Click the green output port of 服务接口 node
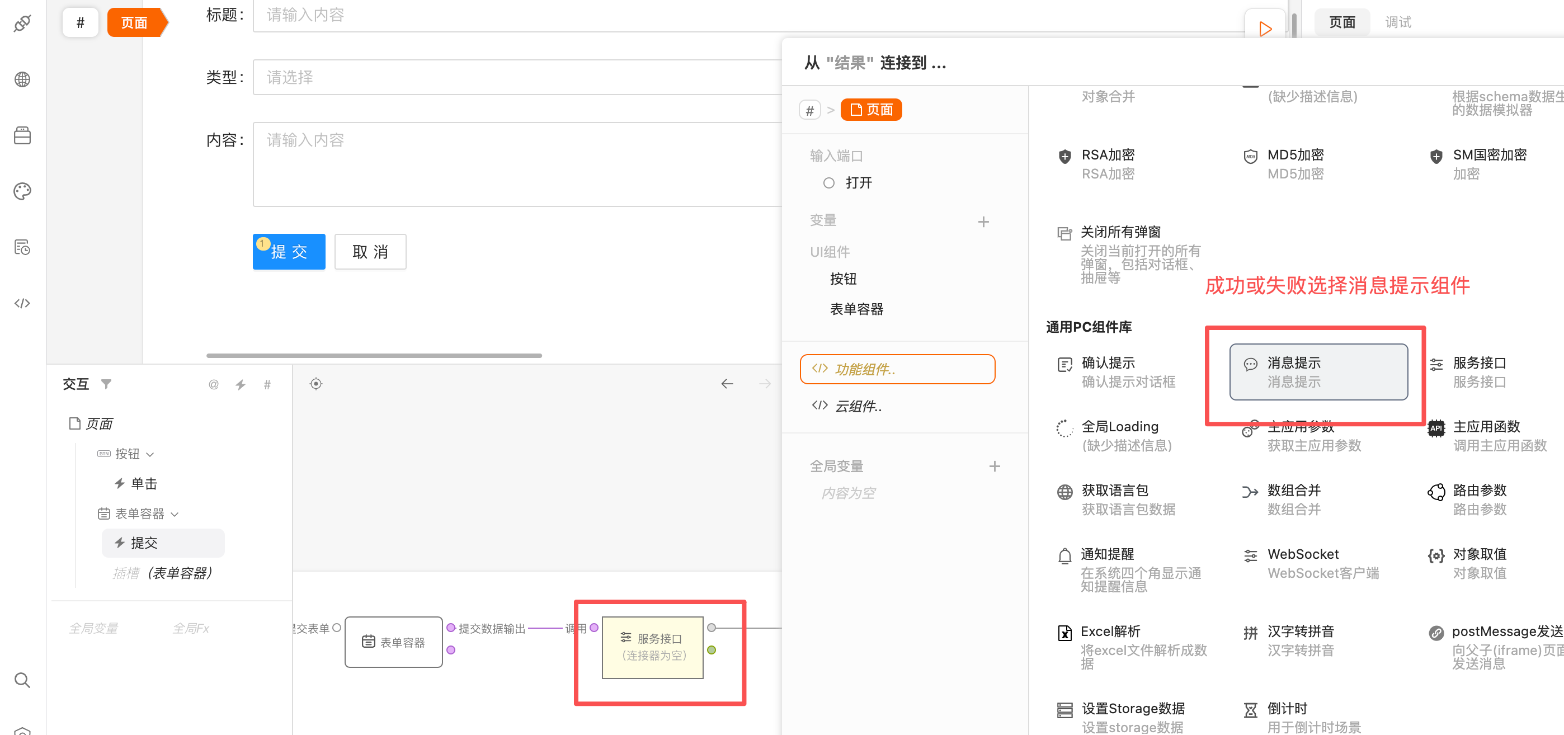The width and height of the screenshot is (1564, 735). pos(712,650)
